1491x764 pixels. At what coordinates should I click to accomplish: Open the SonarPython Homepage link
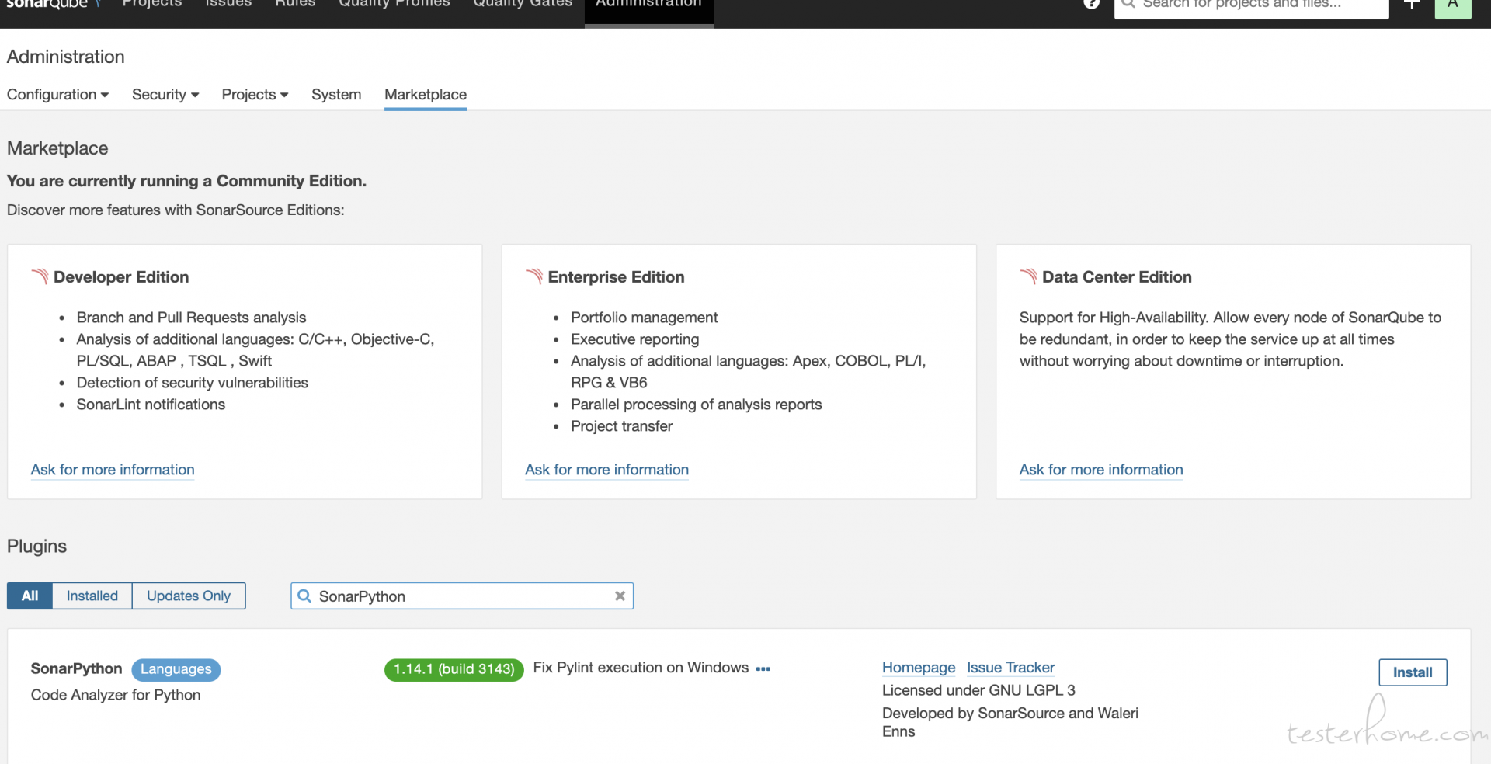[x=919, y=668]
